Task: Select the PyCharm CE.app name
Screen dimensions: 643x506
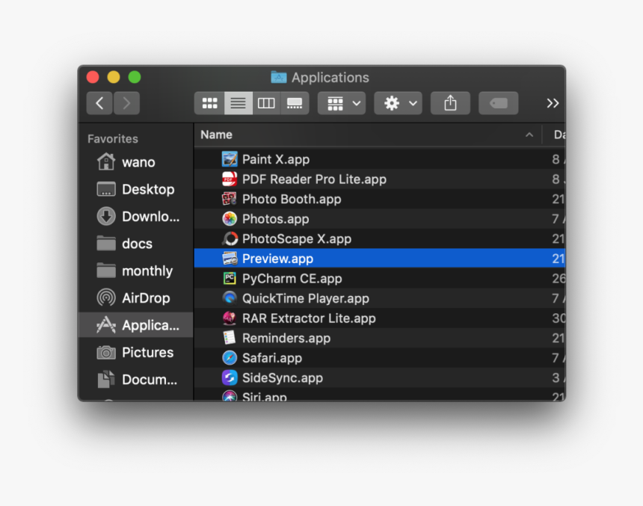Action: (x=292, y=279)
